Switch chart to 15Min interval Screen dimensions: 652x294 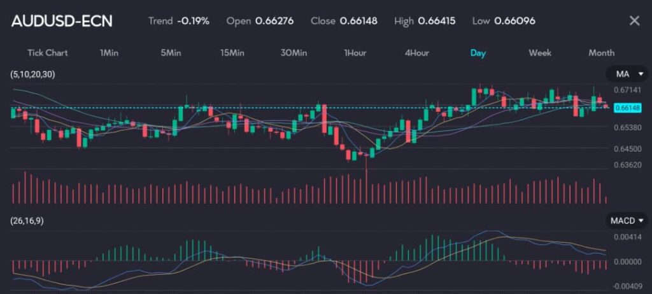pos(232,53)
